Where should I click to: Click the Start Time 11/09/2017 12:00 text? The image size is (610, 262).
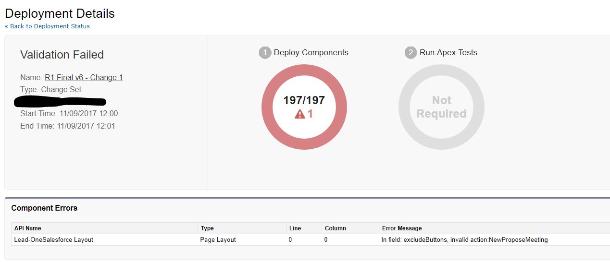tap(69, 114)
